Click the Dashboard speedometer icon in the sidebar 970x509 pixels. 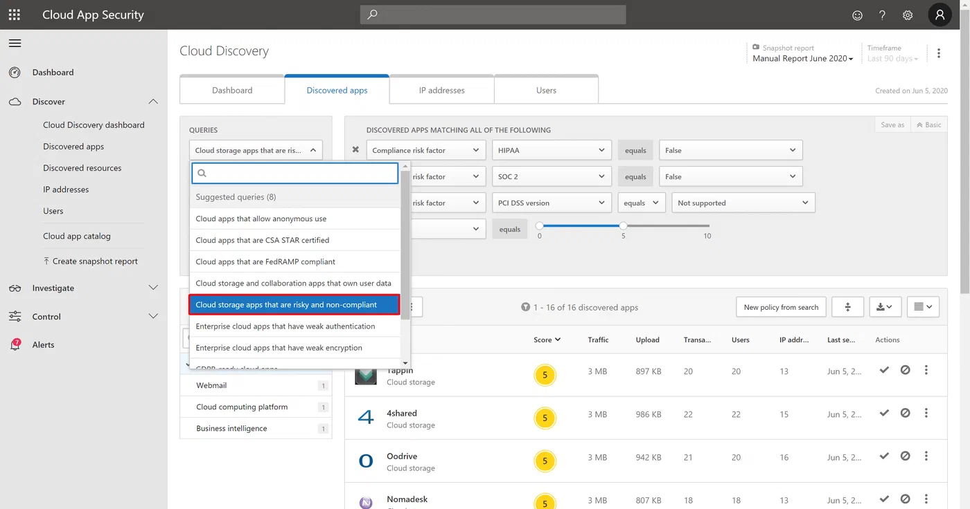15,73
